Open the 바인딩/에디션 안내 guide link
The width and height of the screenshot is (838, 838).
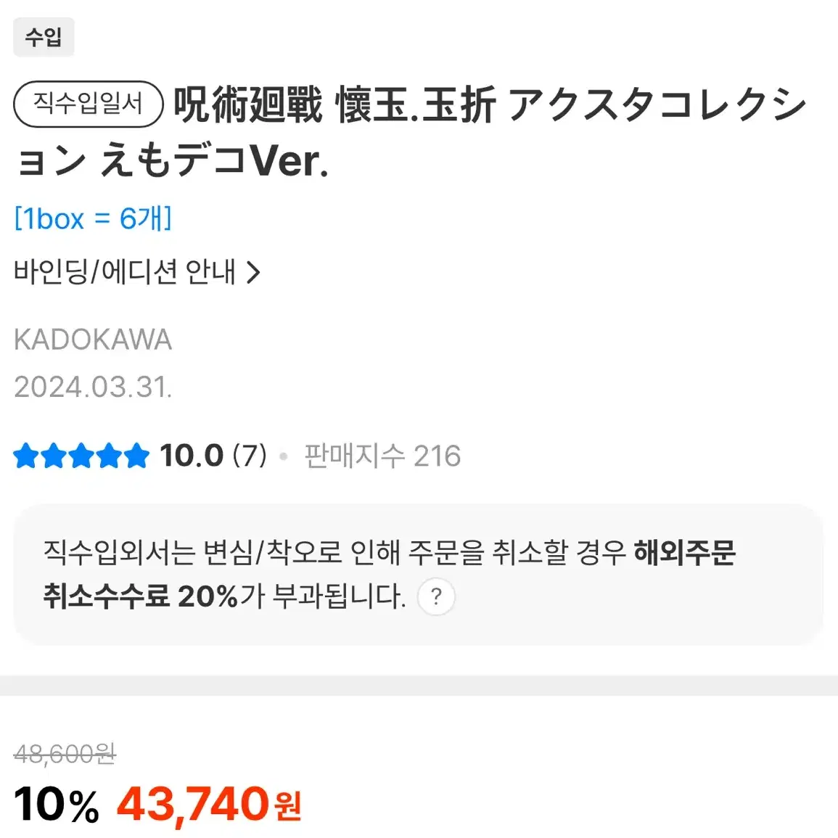coord(125,273)
